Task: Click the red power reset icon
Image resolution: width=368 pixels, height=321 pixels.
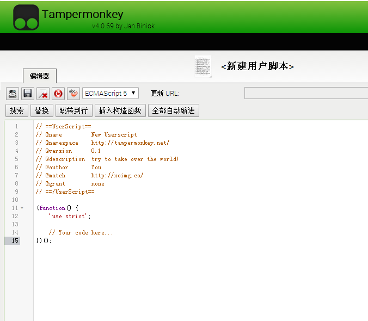Action: point(58,94)
